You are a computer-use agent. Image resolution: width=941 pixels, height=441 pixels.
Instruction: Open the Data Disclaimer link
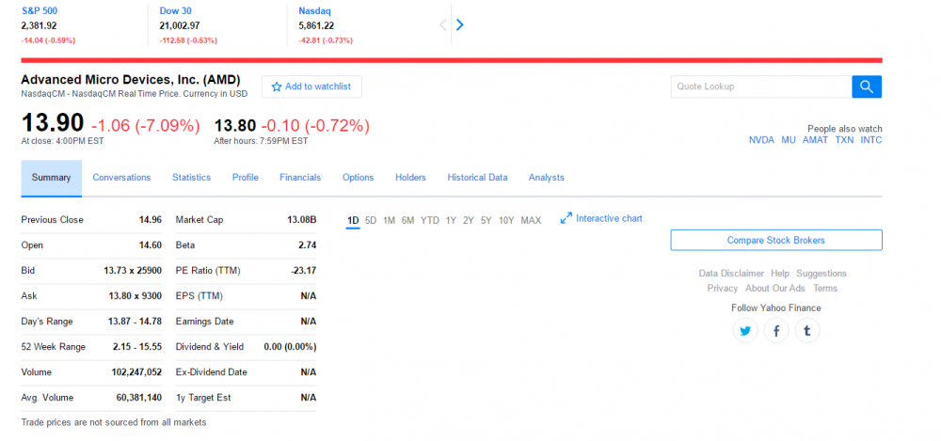pos(731,273)
